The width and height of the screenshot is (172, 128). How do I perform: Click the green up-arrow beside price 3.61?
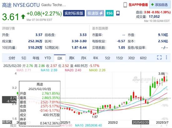click(23, 17)
